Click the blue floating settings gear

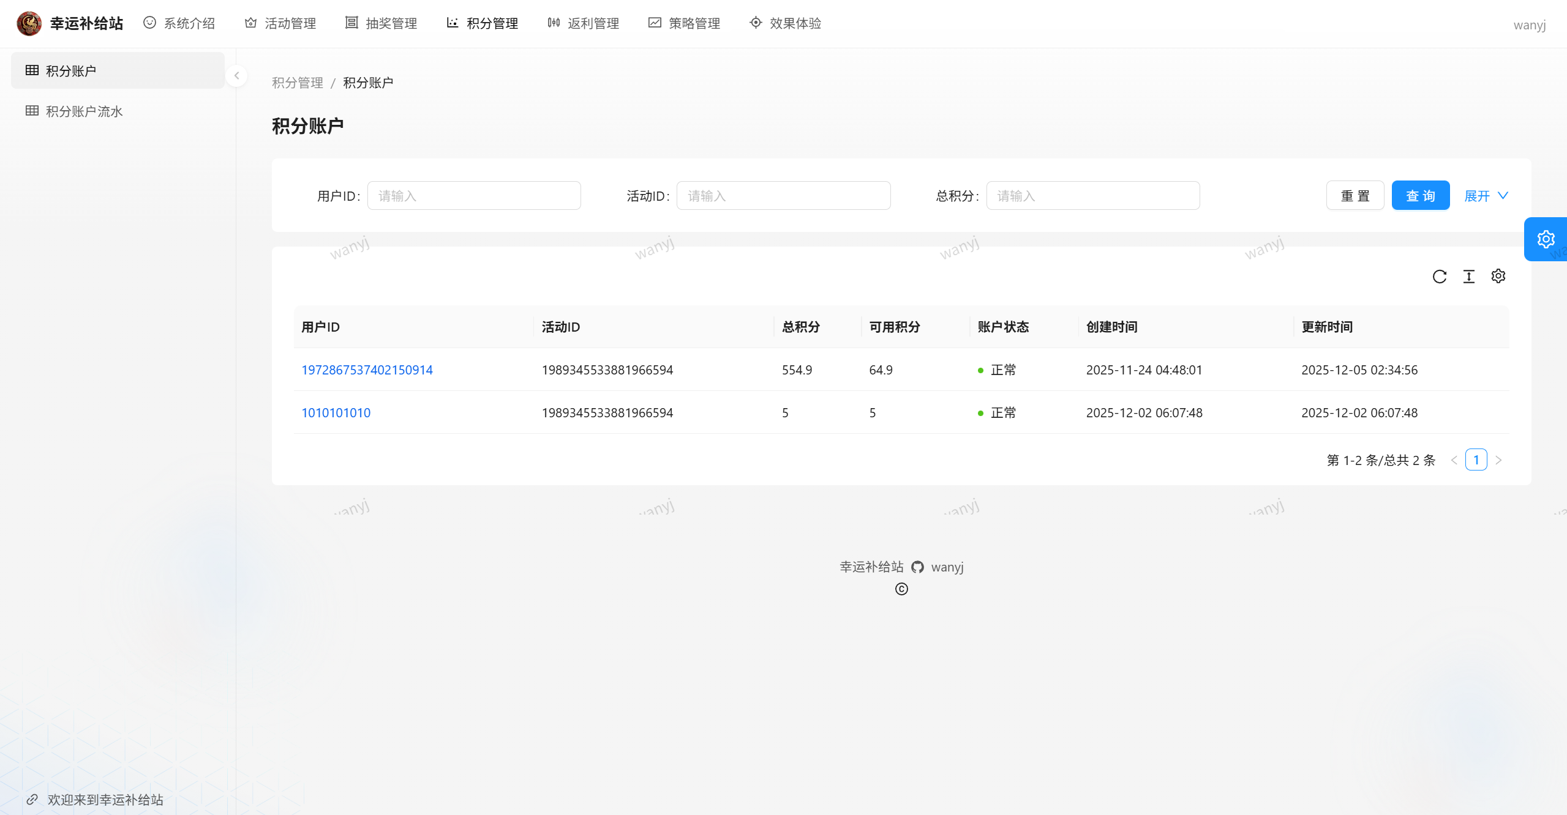[x=1545, y=239]
